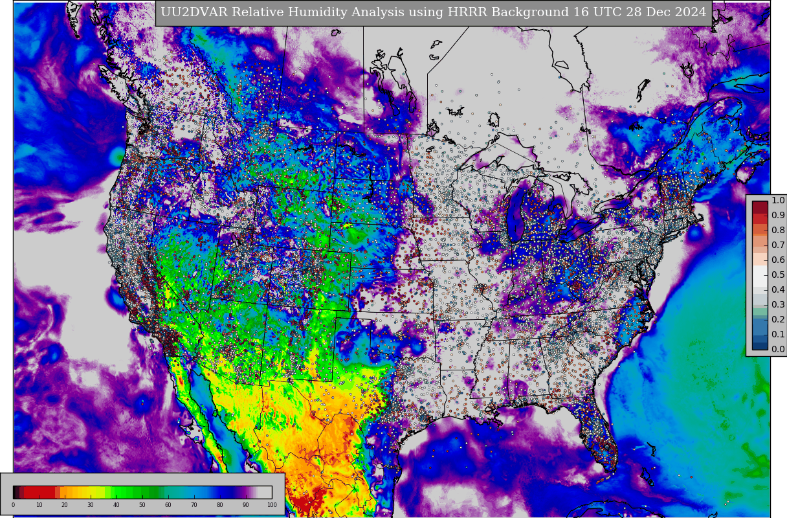Click the map title 'UU2DVAR Relative Humidity Analysis' banner
The image size is (787, 518).
click(x=434, y=13)
